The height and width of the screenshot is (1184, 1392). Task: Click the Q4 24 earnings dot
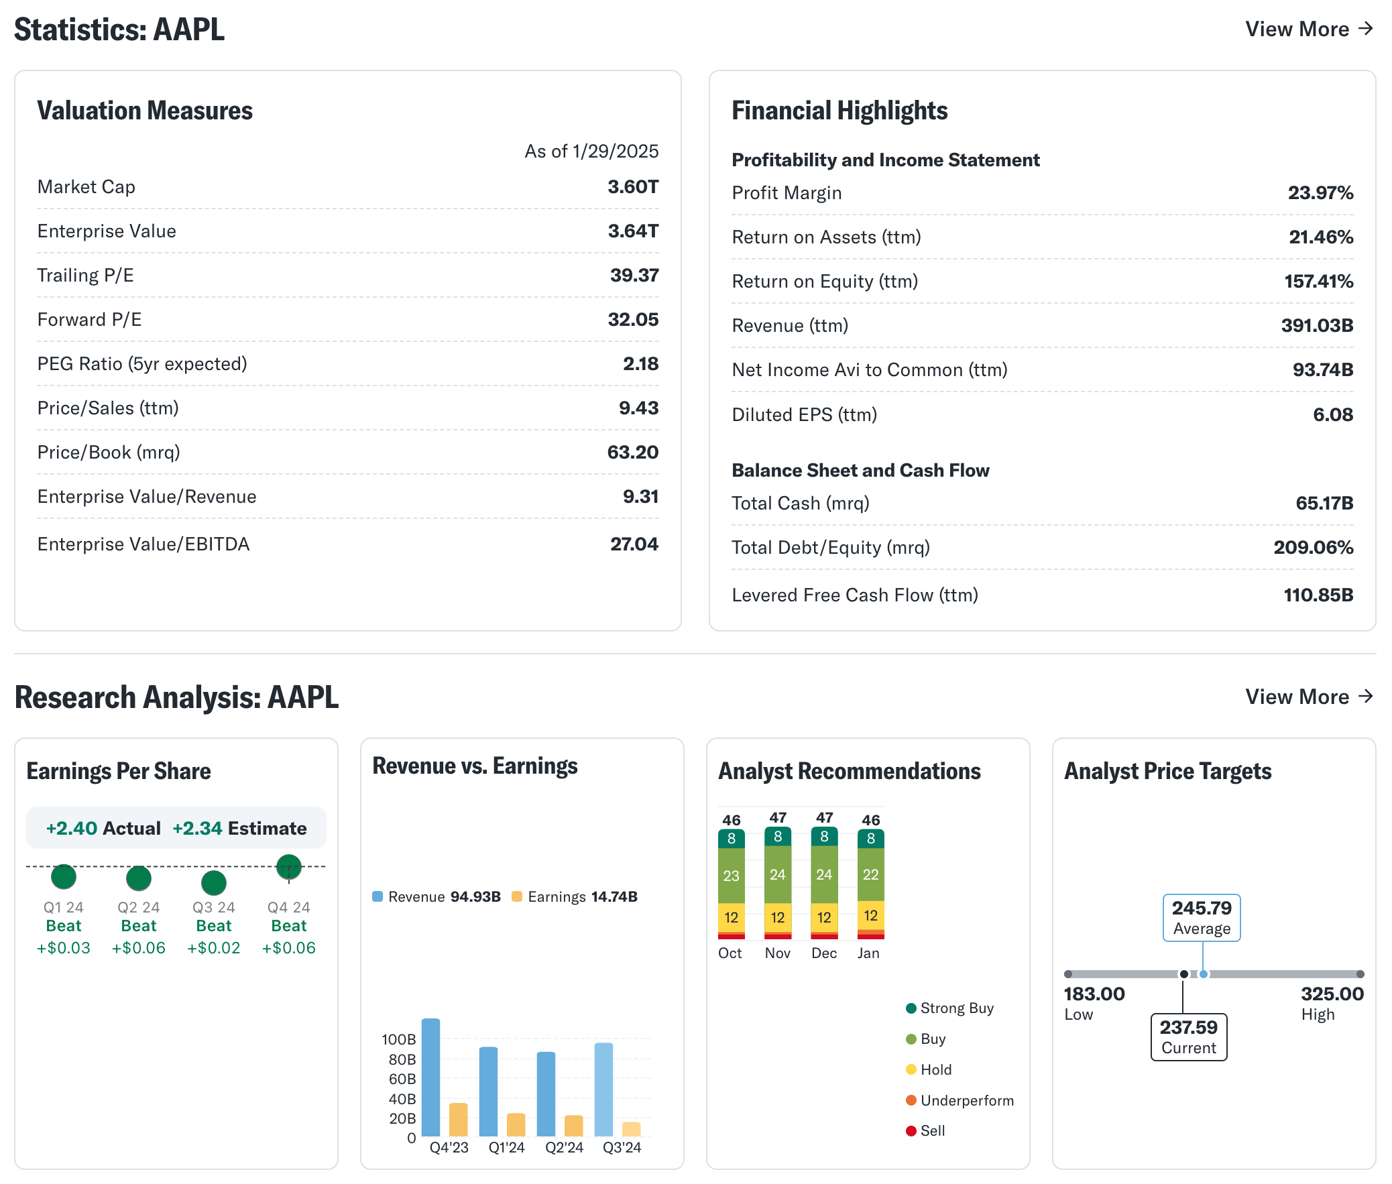[288, 866]
